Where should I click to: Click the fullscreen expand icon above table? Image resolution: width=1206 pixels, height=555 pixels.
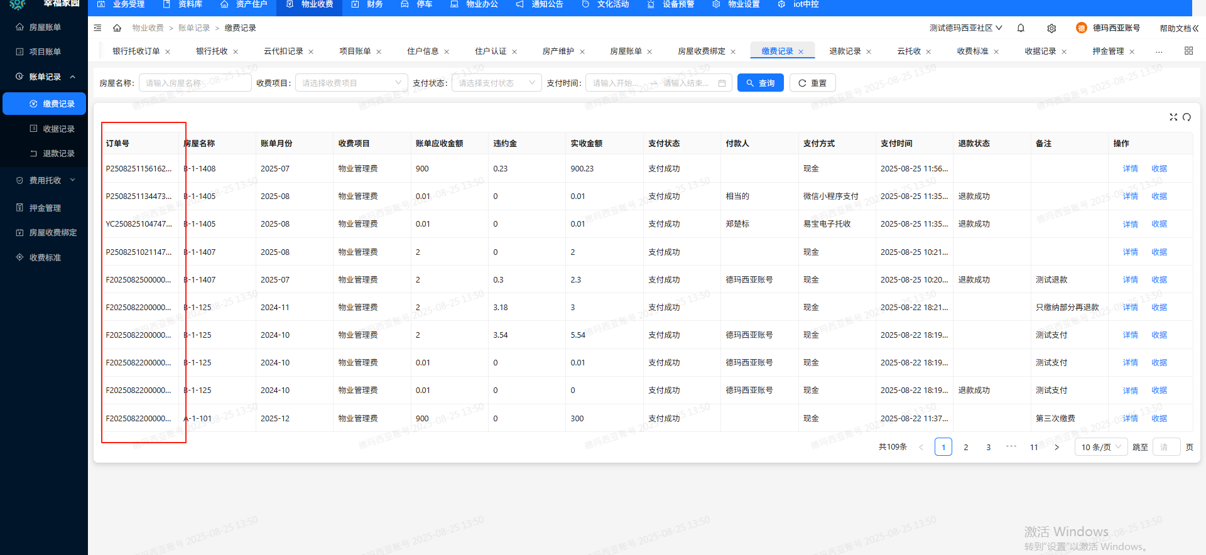pyautogui.click(x=1173, y=117)
